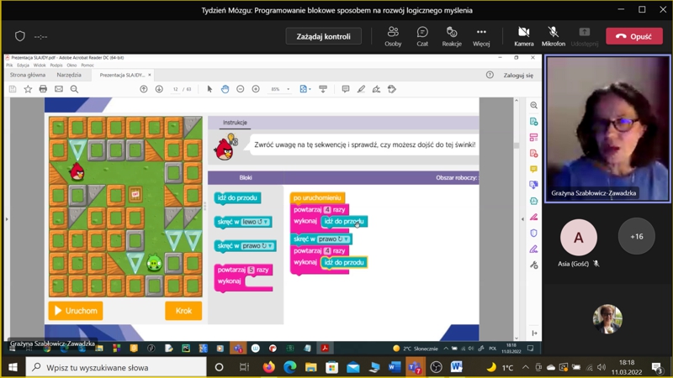Open Reakcje reactions menu
Screen dimensions: 673x378
(452, 36)
